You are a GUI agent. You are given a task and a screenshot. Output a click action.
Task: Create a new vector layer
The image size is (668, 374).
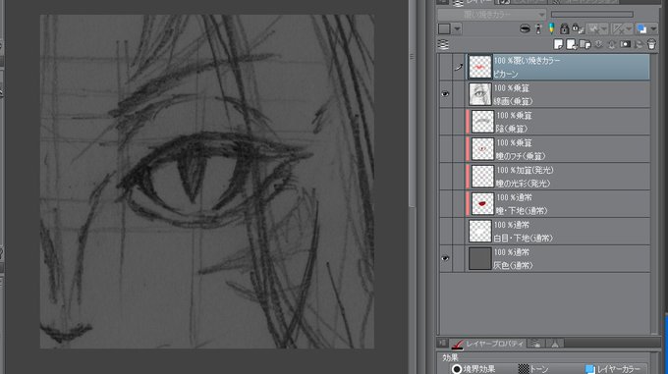point(572,45)
